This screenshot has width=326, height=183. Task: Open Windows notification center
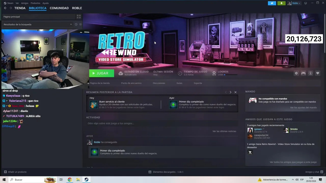pos(320,180)
